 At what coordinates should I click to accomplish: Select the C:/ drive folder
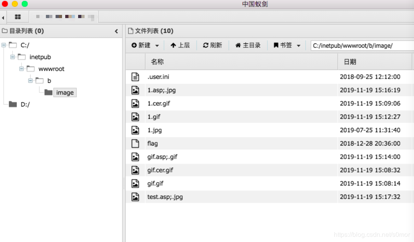coord(25,45)
